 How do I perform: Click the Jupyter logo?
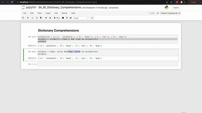click(29, 8)
